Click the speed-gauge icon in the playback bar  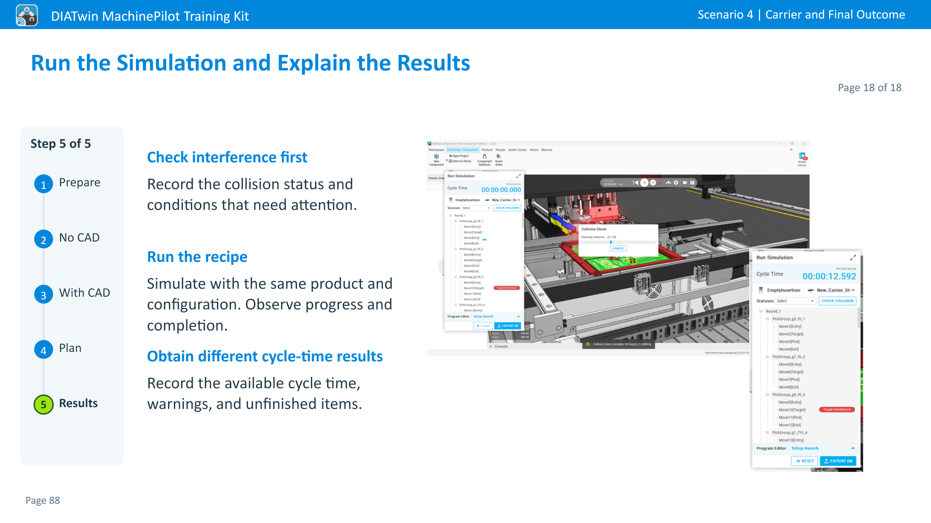pyautogui.click(x=668, y=183)
